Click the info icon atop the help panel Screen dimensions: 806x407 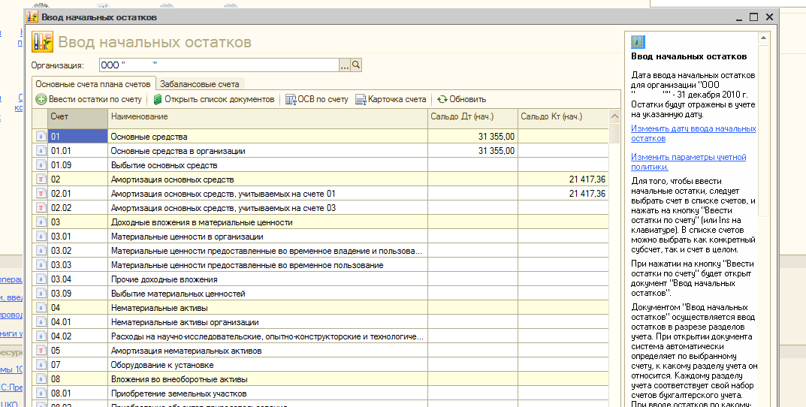[x=638, y=41]
